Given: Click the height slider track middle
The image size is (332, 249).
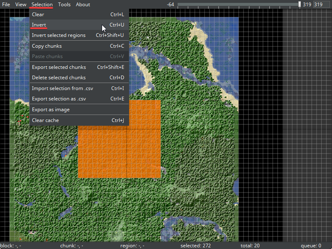Looking at the screenshot, I should click(239, 4).
